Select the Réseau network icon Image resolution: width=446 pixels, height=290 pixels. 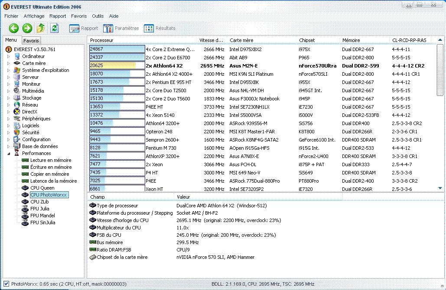click(17, 105)
